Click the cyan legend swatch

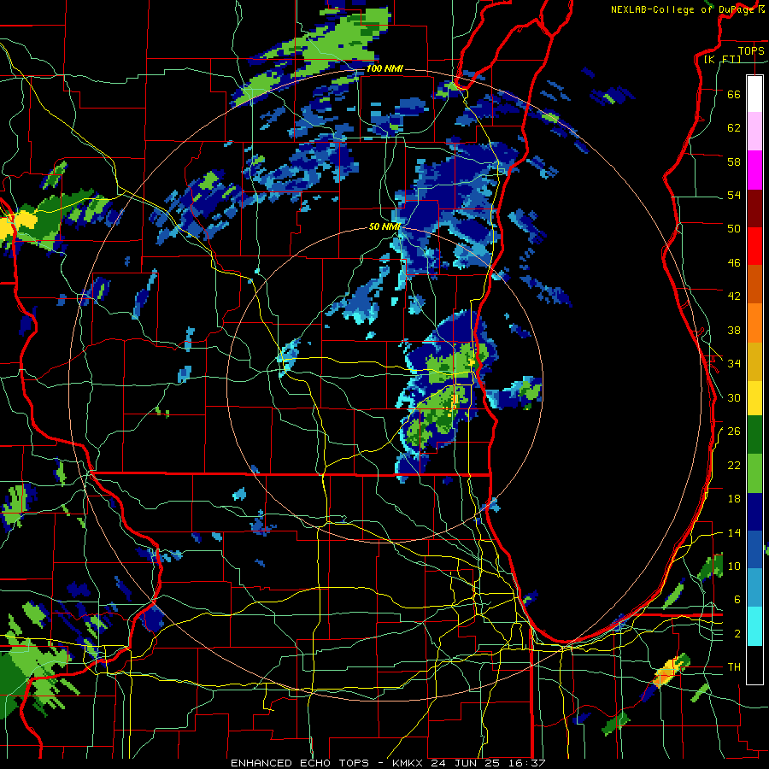pos(754,626)
